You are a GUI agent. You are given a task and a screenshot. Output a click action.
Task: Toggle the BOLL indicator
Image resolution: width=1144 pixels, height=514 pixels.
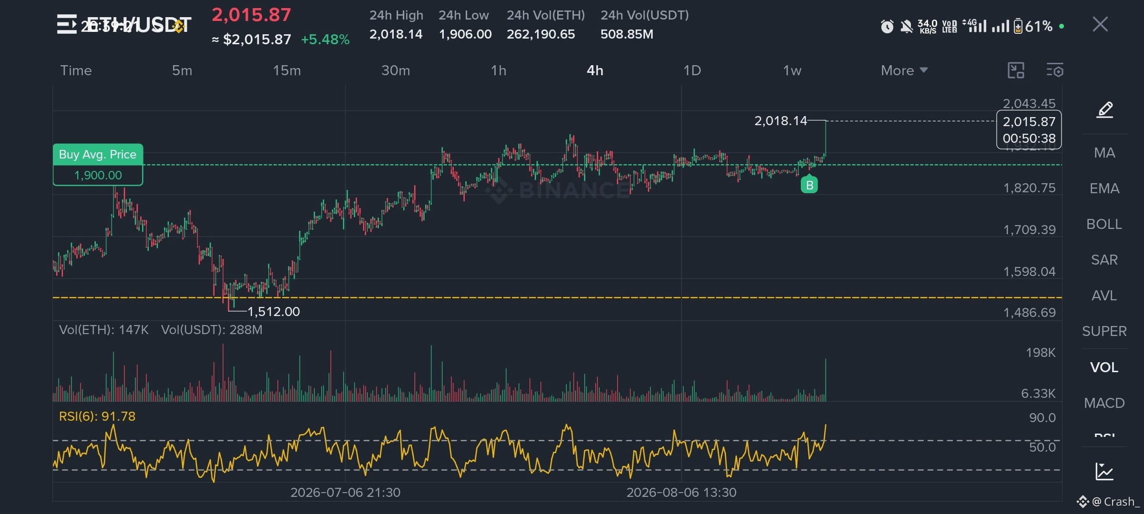point(1104,224)
